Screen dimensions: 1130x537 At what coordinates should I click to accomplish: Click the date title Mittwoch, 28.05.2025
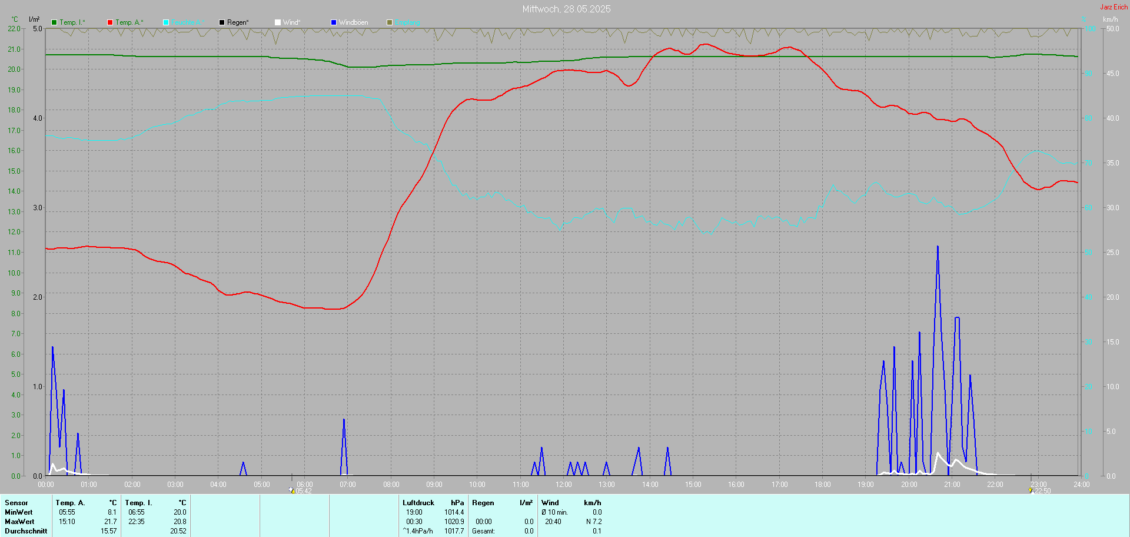(566, 9)
